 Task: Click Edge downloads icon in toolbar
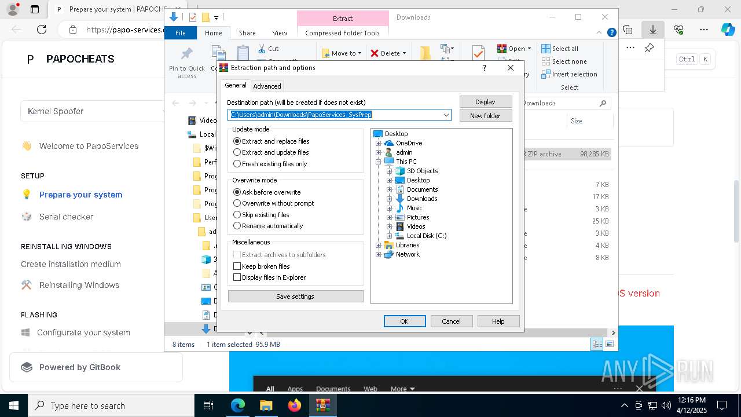coord(653,30)
